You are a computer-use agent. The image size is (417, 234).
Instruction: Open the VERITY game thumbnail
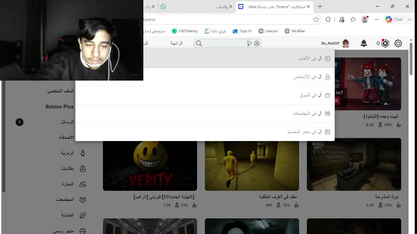[150, 166]
